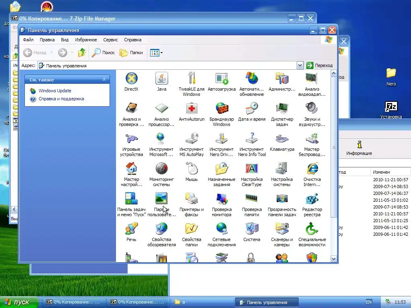Open the Администрирование folder icon
Screen dimensions: 411x308
[x=282, y=79]
